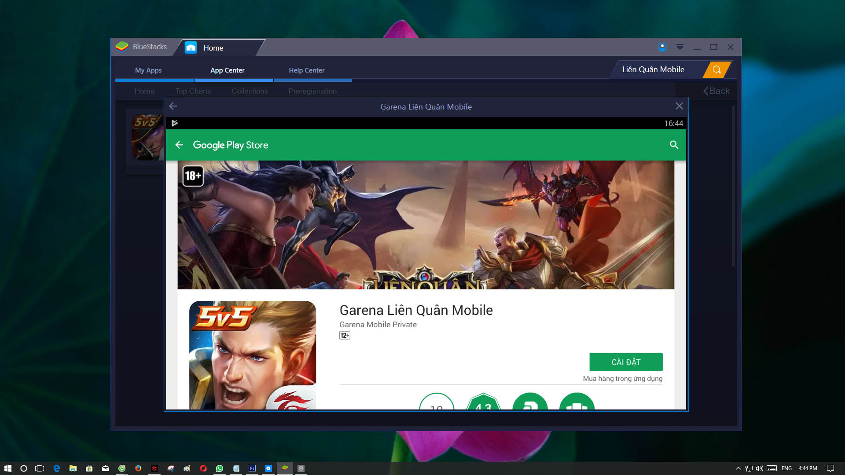Open the BlueStacks dropdown menu in the title bar
This screenshot has width=845, height=475.
[x=680, y=47]
